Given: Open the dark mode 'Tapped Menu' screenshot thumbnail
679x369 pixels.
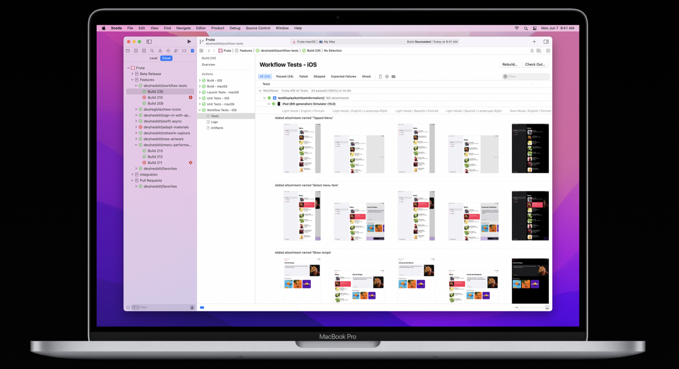Looking at the screenshot, I should click(530, 148).
